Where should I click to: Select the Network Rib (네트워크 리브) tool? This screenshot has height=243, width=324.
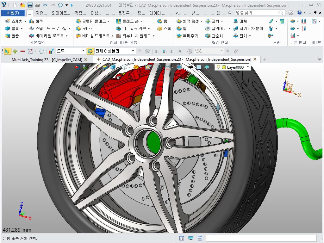(x=131, y=28)
